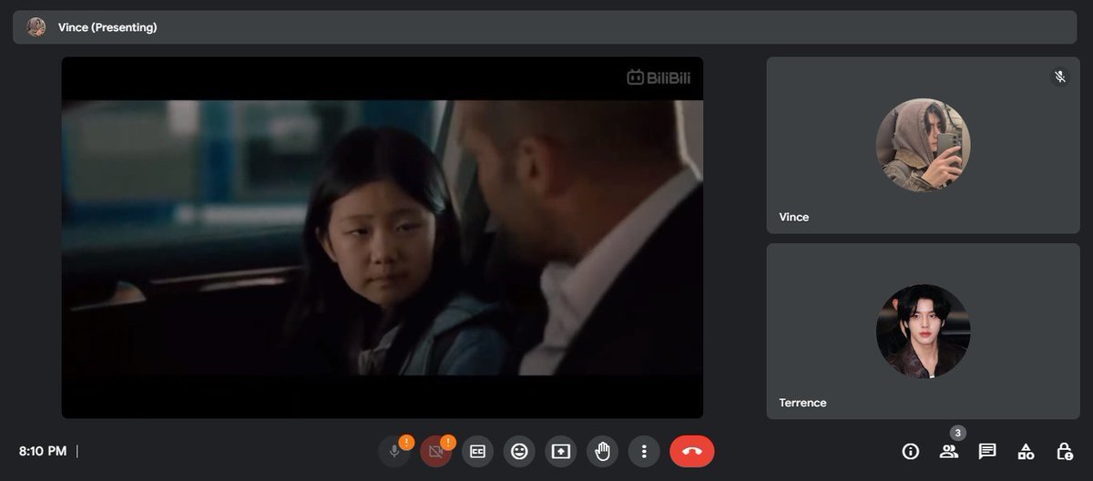Open more options menu
Viewport: 1093px width, 481px height.
tap(644, 451)
